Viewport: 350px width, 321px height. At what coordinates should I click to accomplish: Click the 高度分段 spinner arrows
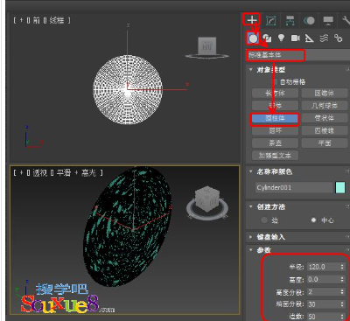(x=342, y=292)
